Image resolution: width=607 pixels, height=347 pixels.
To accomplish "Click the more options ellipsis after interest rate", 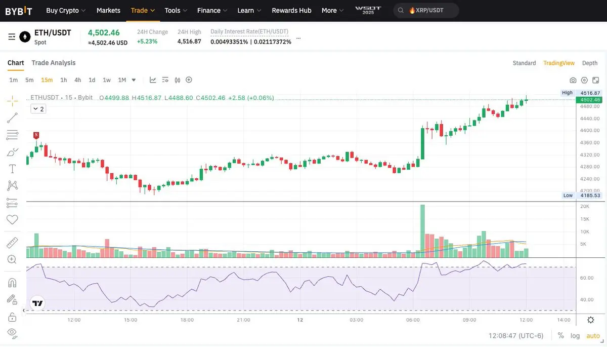I will [x=298, y=38].
